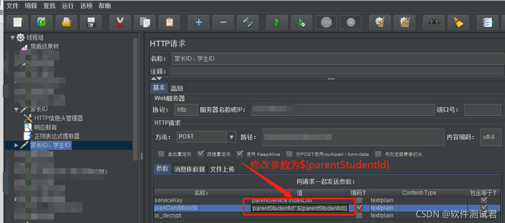
Task: Open the 查找 menu
Action: click(x=49, y=6)
